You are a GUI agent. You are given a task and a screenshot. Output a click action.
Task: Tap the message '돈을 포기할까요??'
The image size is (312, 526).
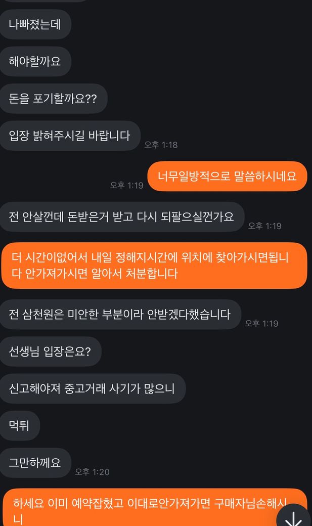[x=53, y=99]
